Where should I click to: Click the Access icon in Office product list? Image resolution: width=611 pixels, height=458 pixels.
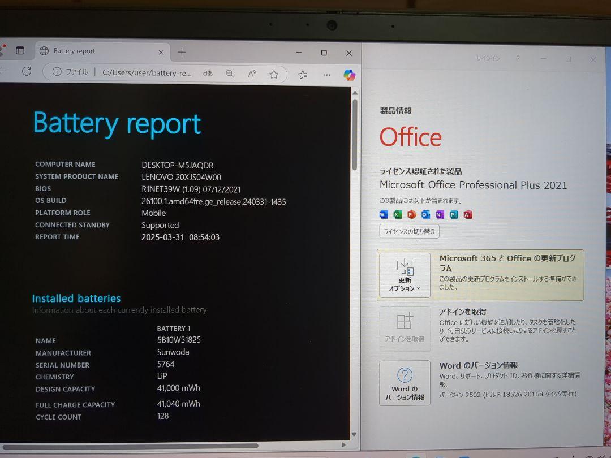pyautogui.click(x=468, y=215)
